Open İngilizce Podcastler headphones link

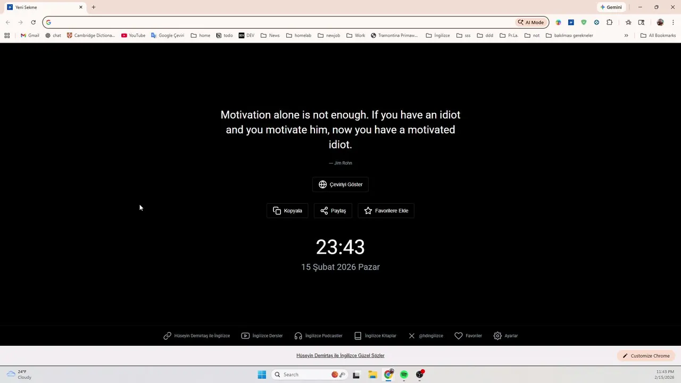click(x=318, y=336)
